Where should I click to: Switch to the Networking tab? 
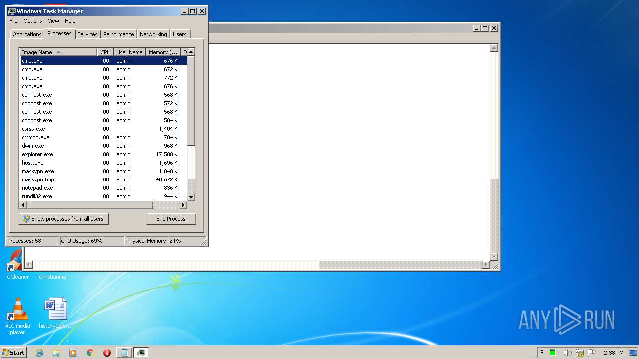pos(153,34)
